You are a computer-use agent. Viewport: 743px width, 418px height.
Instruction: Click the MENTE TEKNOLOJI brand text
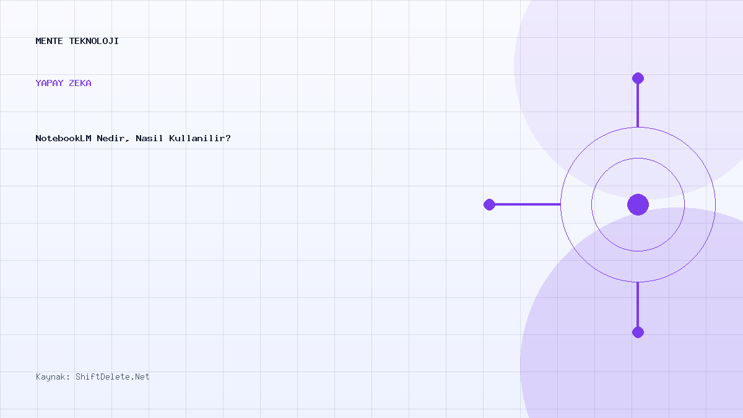(77, 41)
